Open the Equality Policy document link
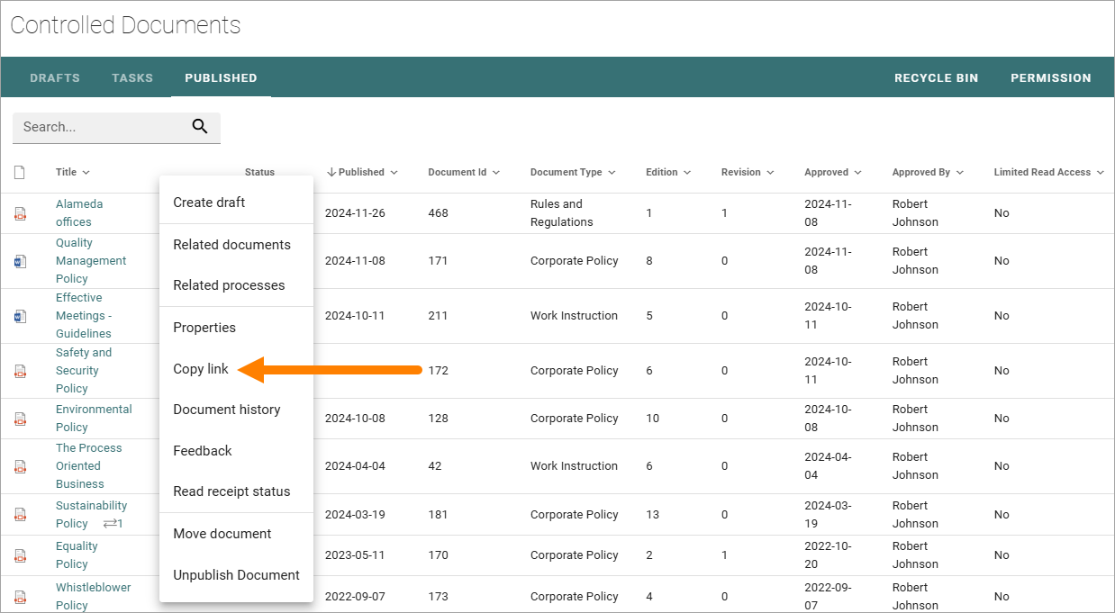 point(77,555)
